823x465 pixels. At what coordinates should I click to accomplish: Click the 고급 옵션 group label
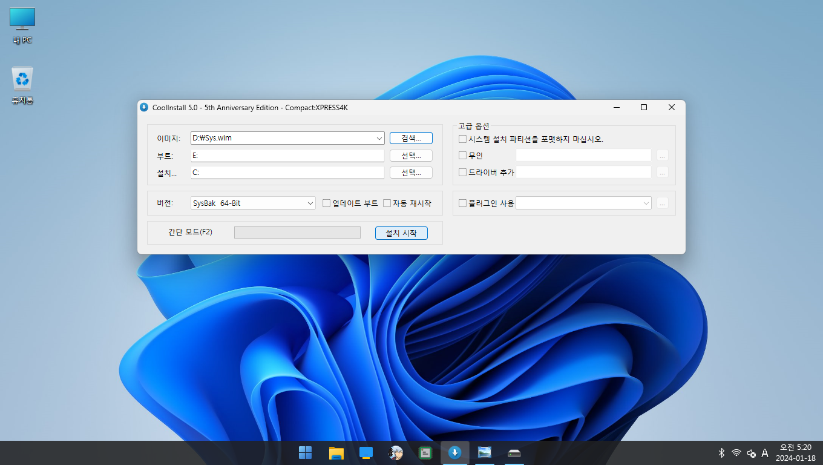[474, 126]
